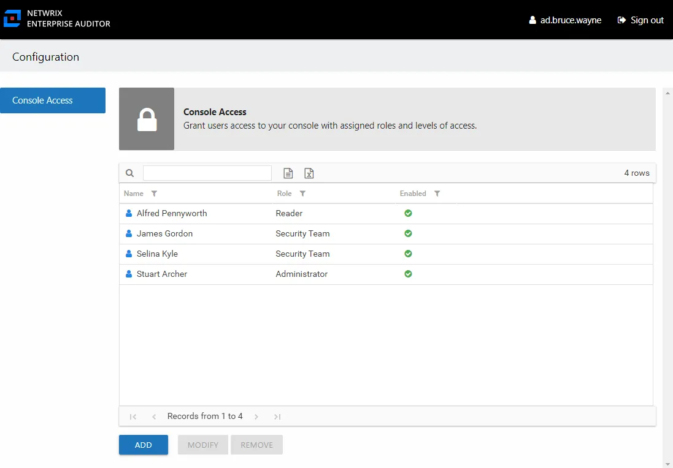
Task: Sort by the Role column header
Action: pyautogui.click(x=284, y=194)
